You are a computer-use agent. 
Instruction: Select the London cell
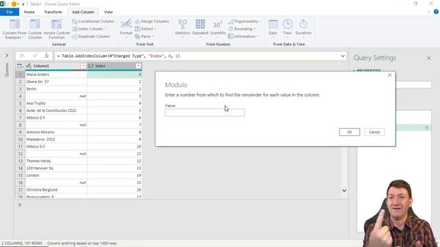tap(56, 176)
